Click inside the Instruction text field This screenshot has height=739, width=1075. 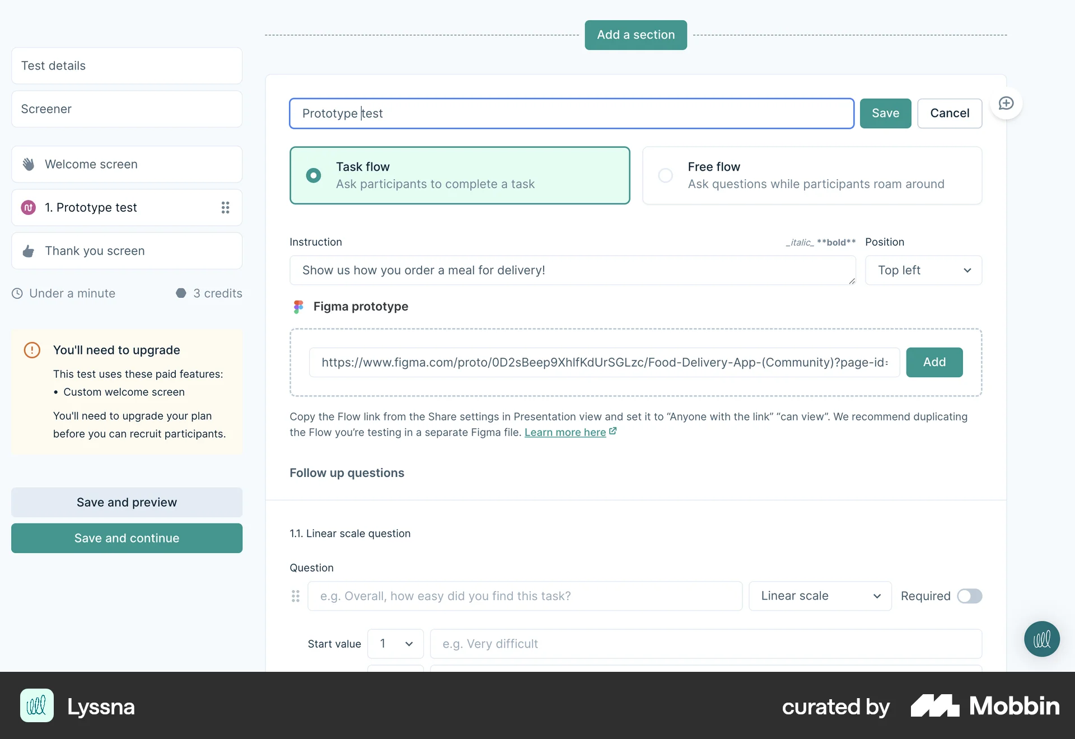pos(571,270)
